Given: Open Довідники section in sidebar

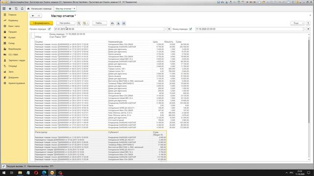Looking at the screenshot, I should click(x=13, y=77).
